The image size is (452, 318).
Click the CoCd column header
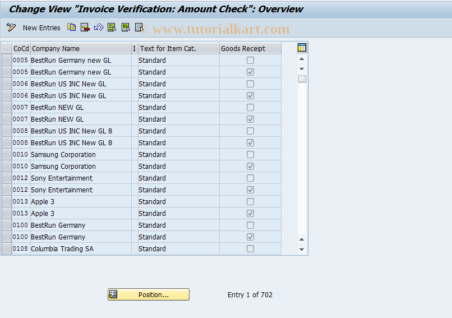[x=21, y=48]
